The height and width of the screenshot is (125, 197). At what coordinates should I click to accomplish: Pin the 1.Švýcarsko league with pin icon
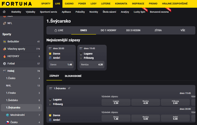69,88
